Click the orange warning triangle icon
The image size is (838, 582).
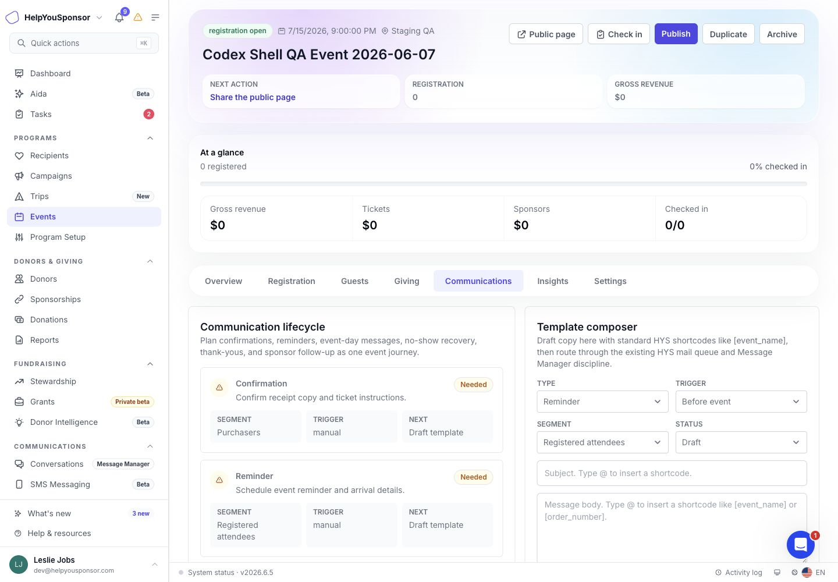tap(138, 17)
